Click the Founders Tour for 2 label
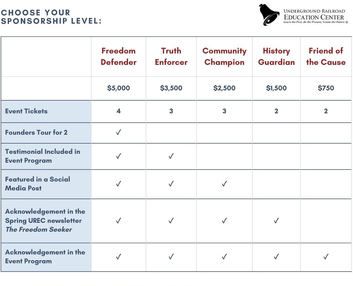This screenshot has width=353, height=286. (x=36, y=132)
